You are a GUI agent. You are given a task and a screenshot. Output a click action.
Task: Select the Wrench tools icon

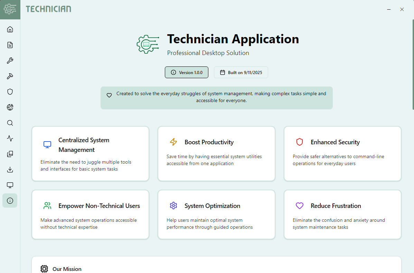[x=10, y=61]
